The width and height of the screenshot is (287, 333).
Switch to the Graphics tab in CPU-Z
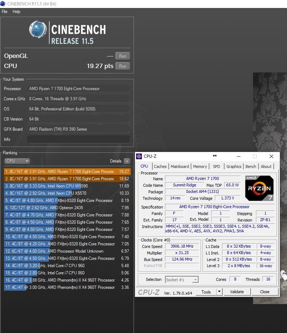[x=234, y=166]
